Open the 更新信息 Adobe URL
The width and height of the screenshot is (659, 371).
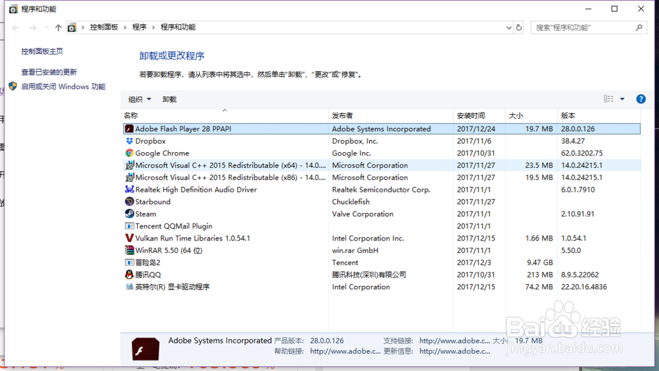(454, 351)
